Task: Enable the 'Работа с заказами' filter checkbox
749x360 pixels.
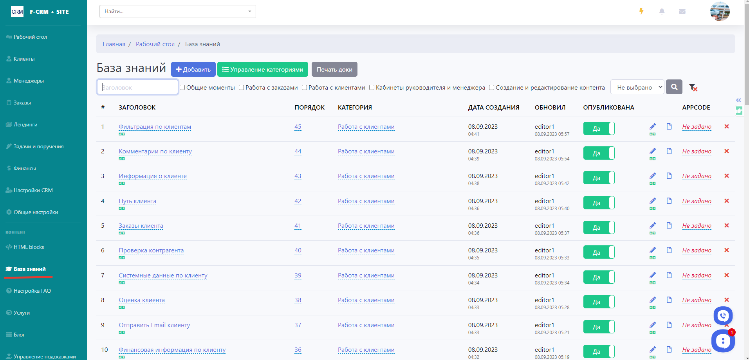Action: click(241, 88)
